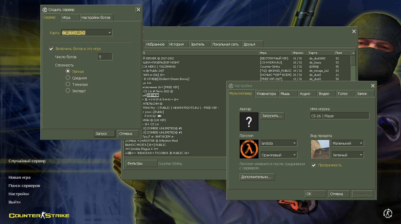Open the Мышь settings tab
Viewport: 401px width, 224px height.
288,94
